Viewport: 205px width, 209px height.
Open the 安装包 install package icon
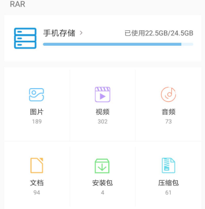point(102,166)
